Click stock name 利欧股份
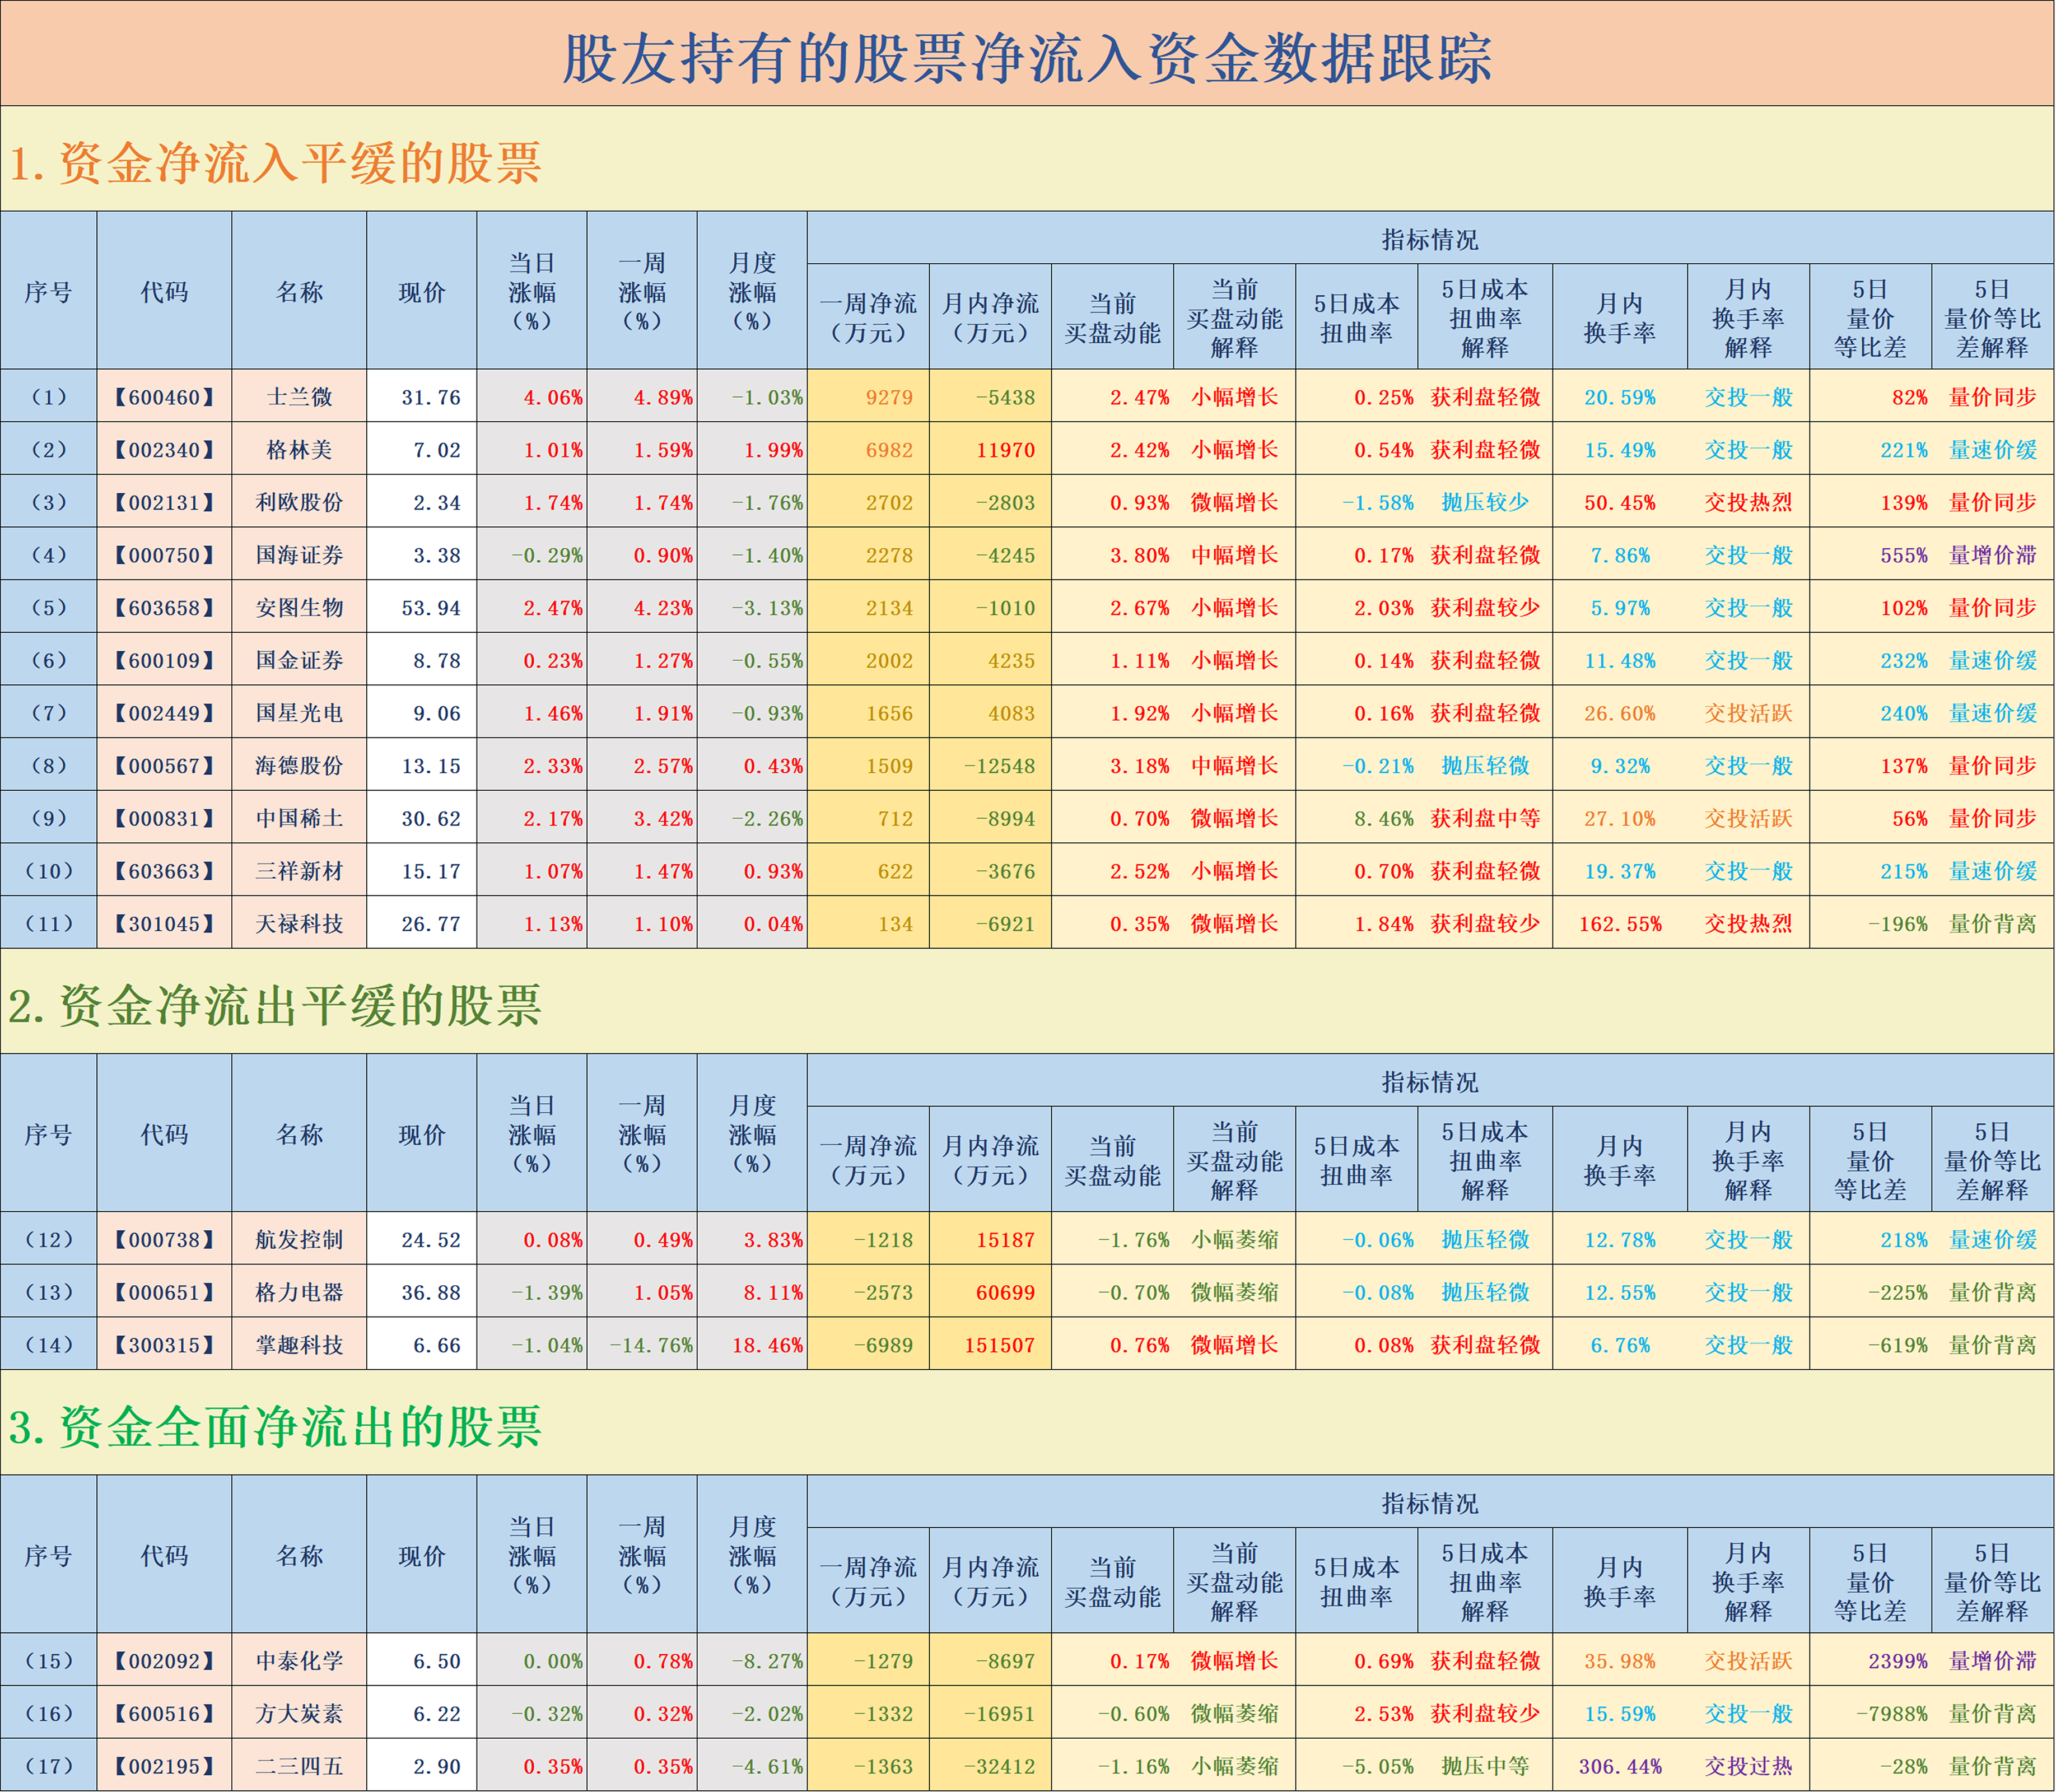Screen dimensions: 2056x1792 click(299, 502)
